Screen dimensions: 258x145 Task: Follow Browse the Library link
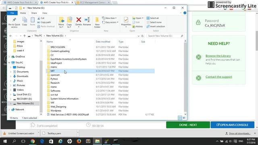pyautogui.click(x=218, y=56)
